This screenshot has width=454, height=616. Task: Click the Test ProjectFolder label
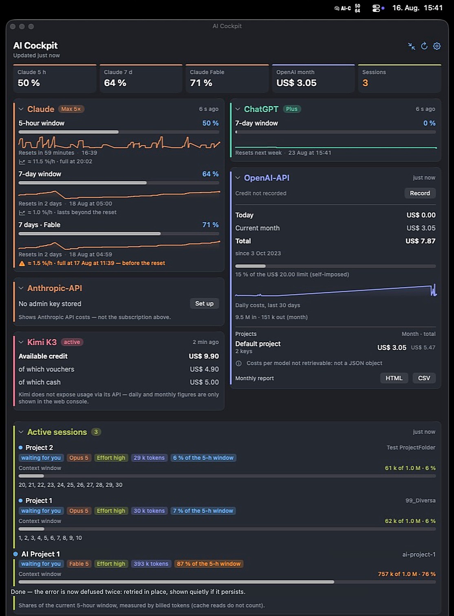pos(411,448)
